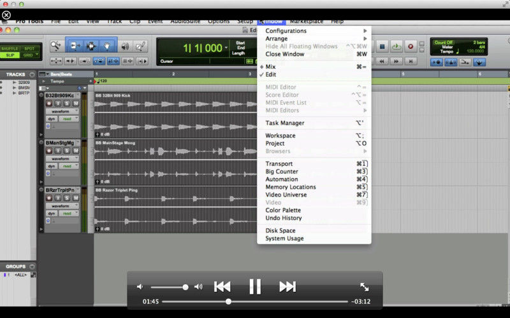Select the Zoomer tool
510x318 pixels.
(55, 46)
